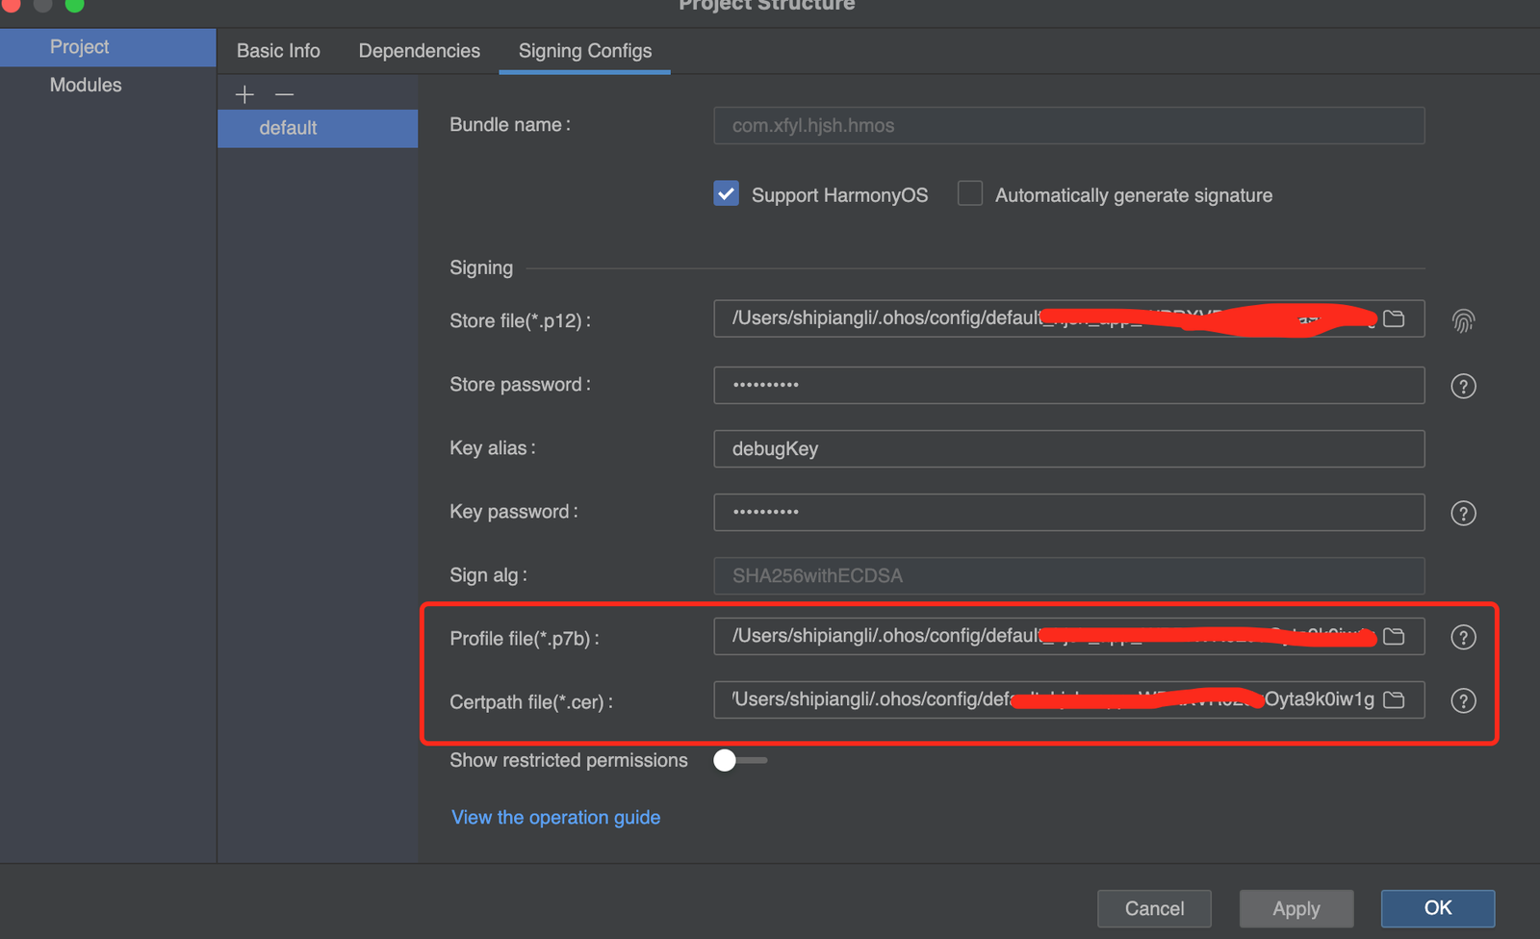Switch to the Basic Info tab
This screenshot has height=939, width=1540.
click(x=278, y=51)
